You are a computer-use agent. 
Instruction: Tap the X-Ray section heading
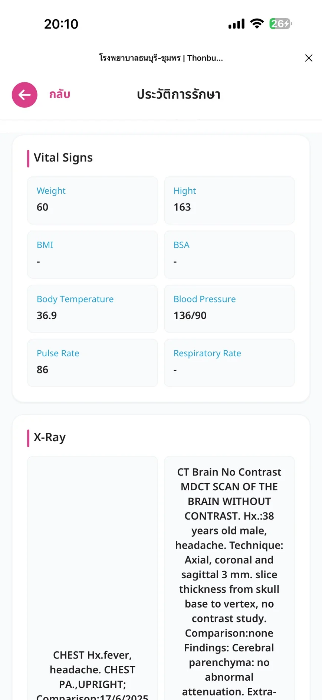pos(49,438)
